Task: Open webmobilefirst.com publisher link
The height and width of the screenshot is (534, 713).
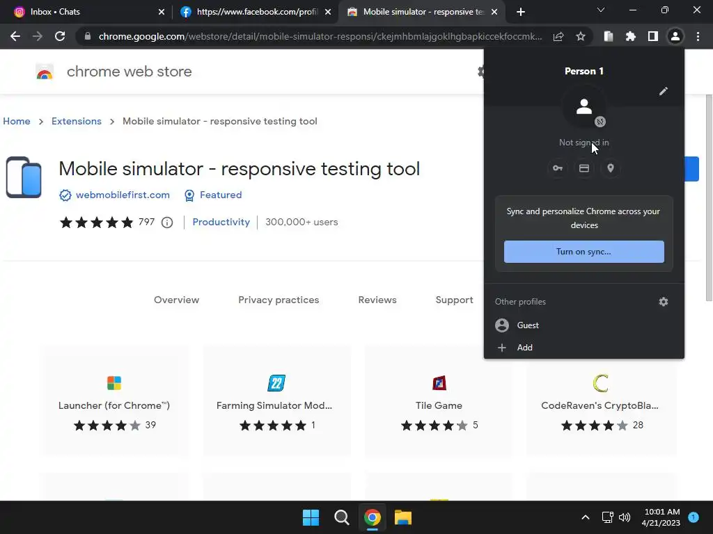Action: pyautogui.click(x=123, y=195)
